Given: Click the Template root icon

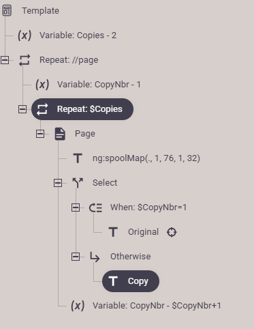Looking at the screenshot, I should click(7, 10).
